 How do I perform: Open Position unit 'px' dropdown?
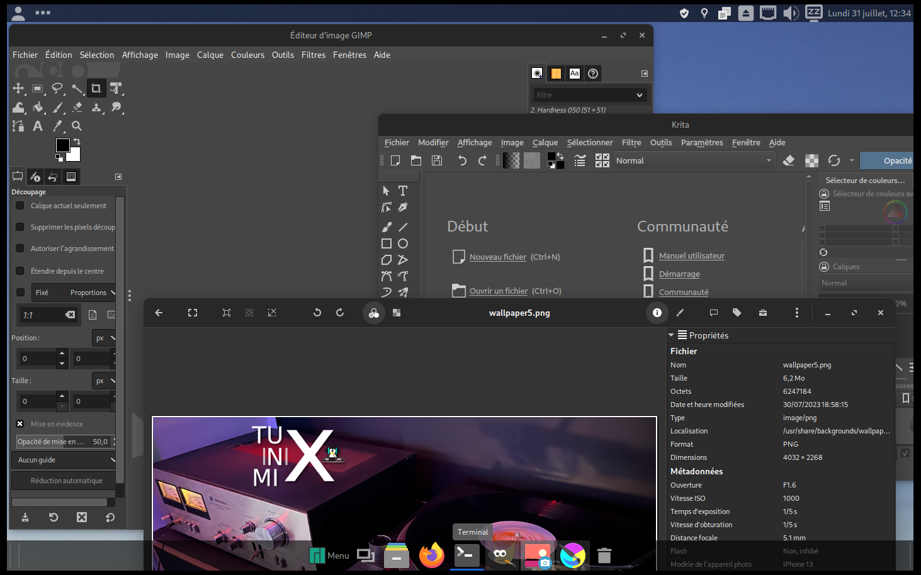(105, 338)
